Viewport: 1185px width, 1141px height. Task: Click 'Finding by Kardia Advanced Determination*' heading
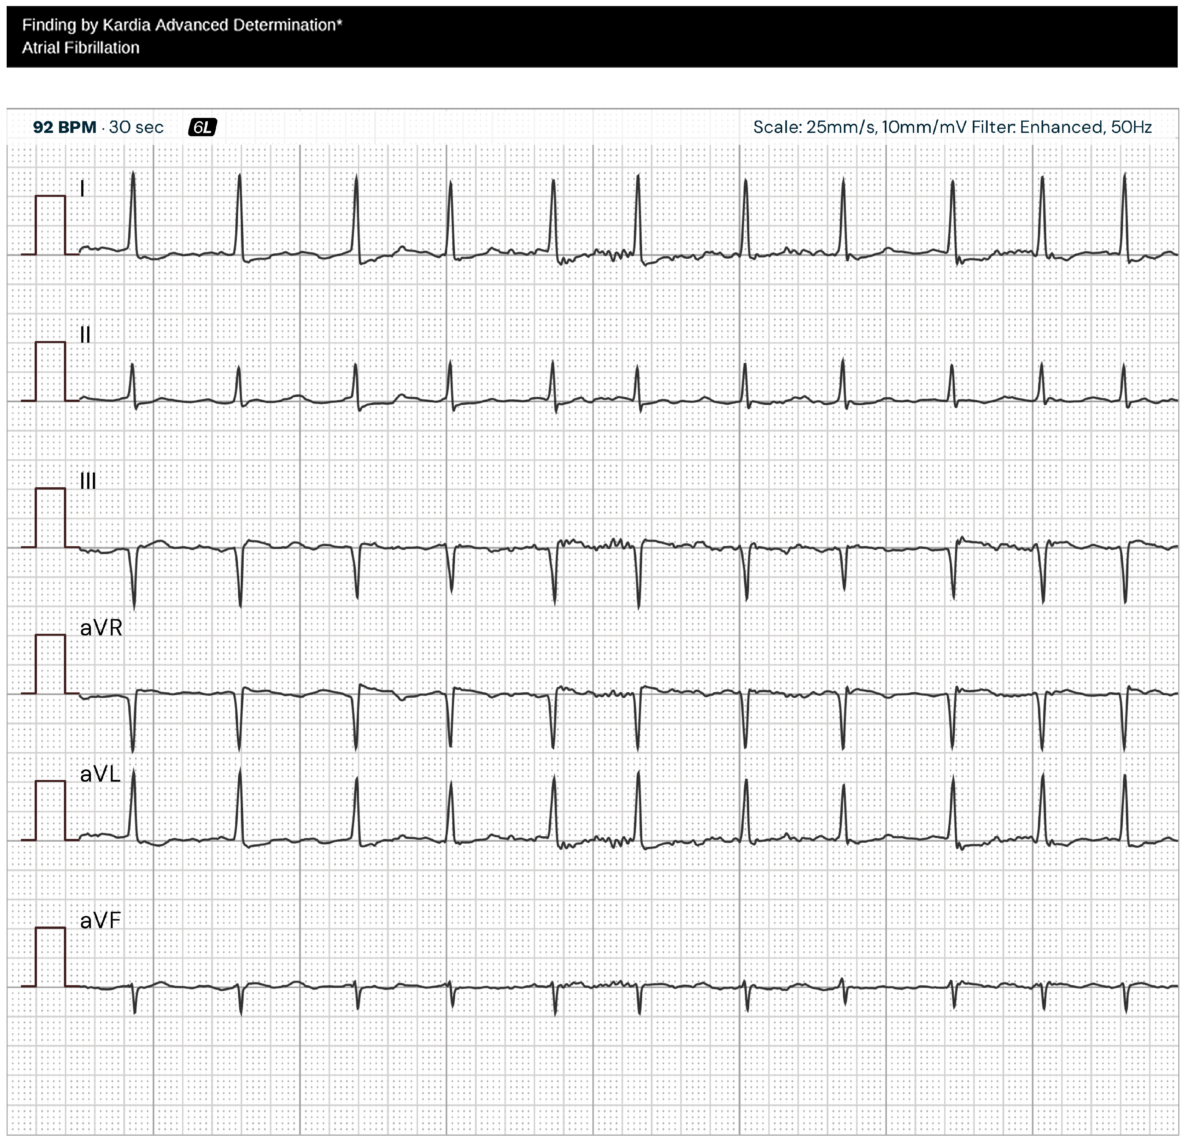tap(182, 25)
